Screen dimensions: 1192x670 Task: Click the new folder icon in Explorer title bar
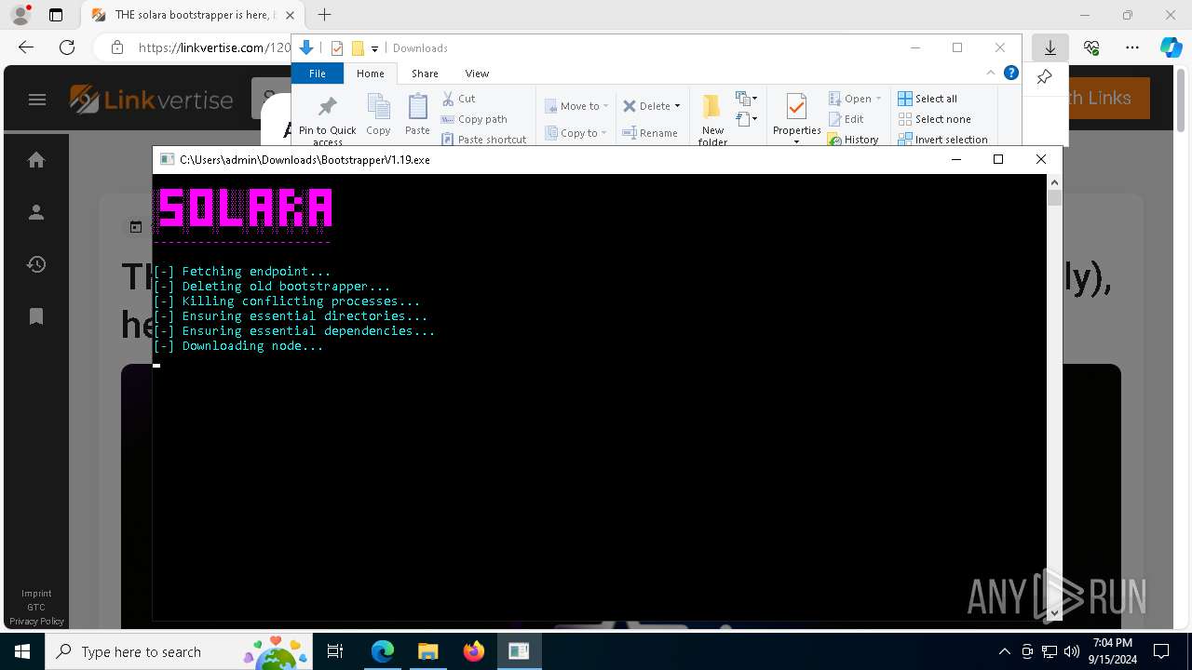pyautogui.click(x=358, y=48)
